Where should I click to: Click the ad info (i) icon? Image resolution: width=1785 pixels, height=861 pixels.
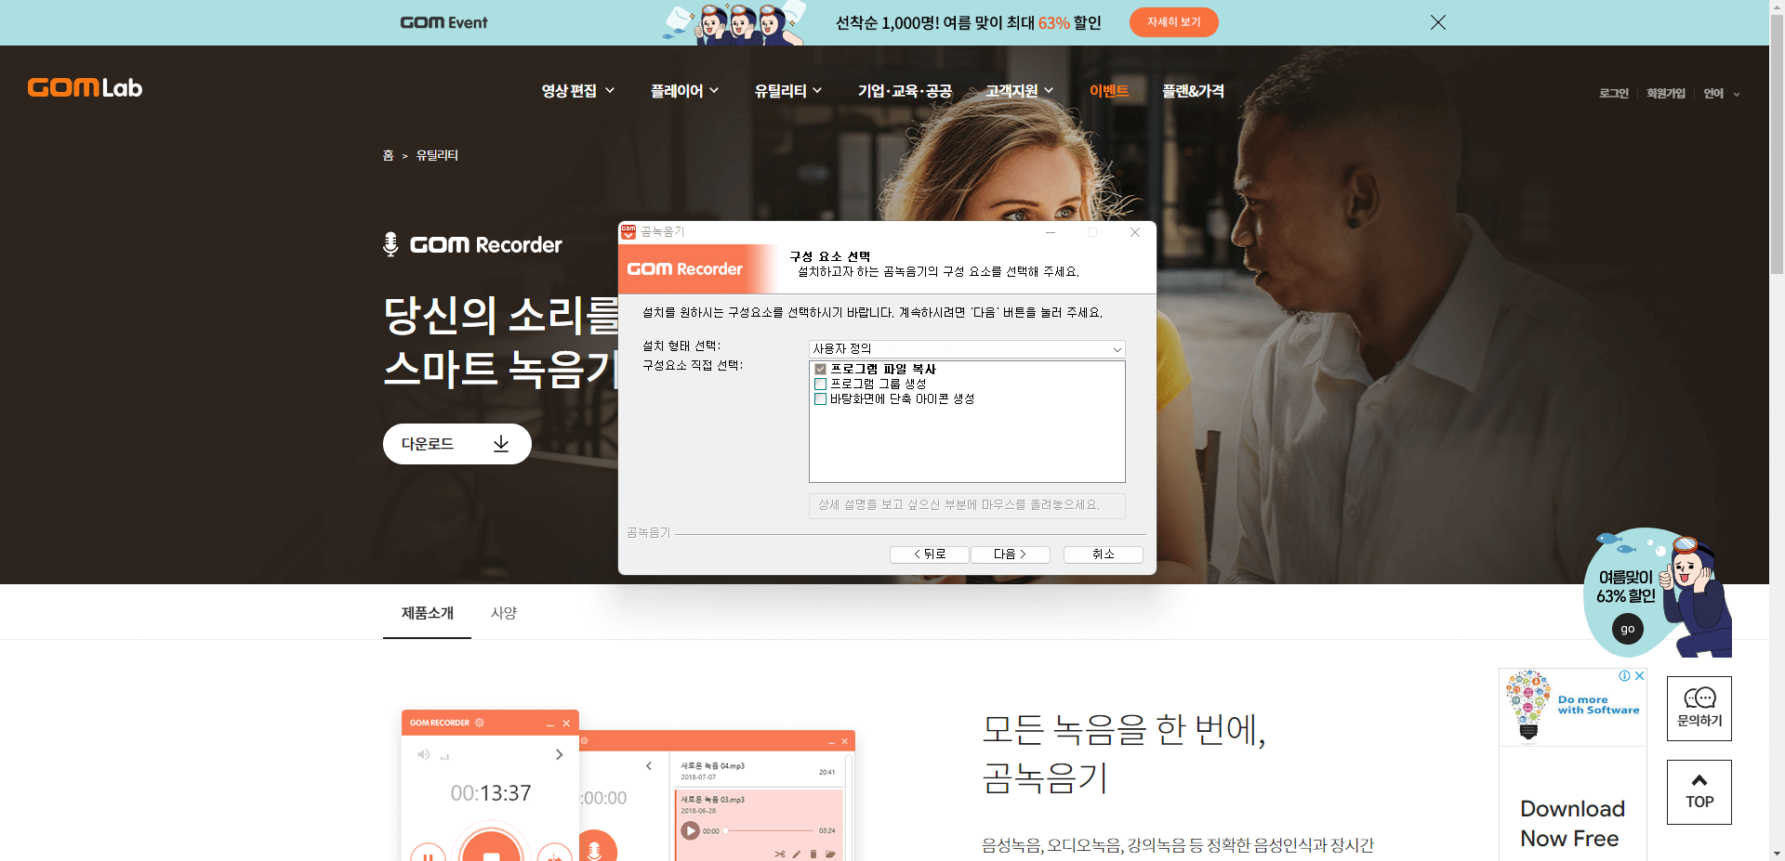1624,675
